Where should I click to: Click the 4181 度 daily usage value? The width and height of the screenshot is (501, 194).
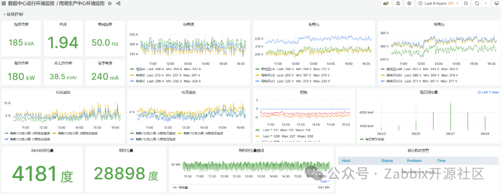[43, 174]
